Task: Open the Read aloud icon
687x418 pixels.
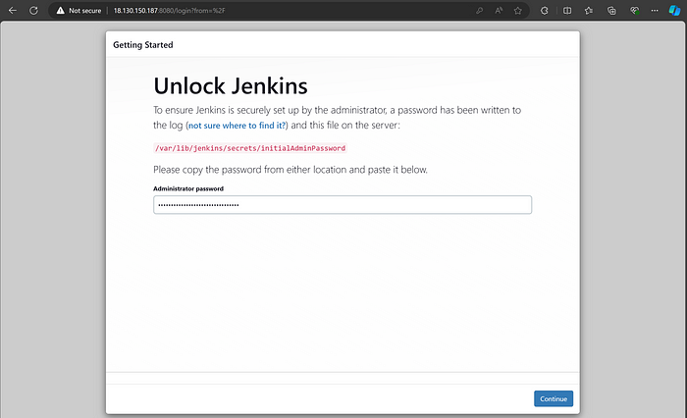Action: pyautogui.click(x=499, y=11)
